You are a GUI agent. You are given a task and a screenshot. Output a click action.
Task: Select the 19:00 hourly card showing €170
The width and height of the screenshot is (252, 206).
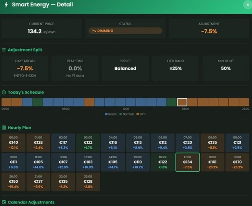click(237, 162)
